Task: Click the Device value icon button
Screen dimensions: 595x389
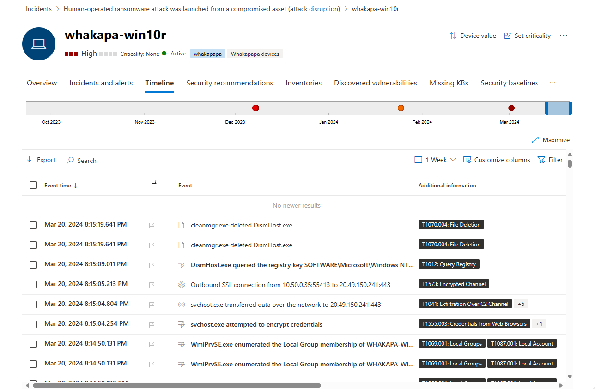Action: point(453,36)
